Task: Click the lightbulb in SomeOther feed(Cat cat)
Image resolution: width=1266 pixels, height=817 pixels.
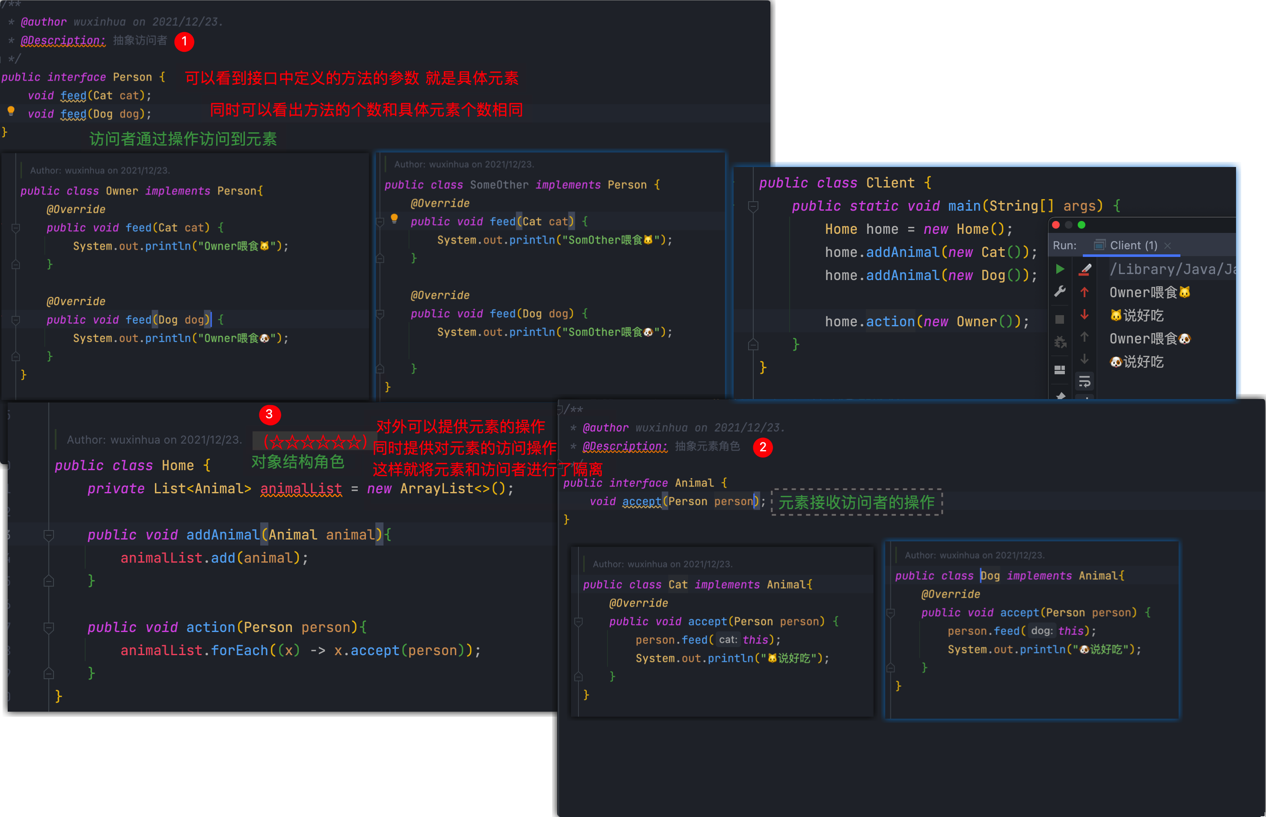Action: (x=394, y=218)
